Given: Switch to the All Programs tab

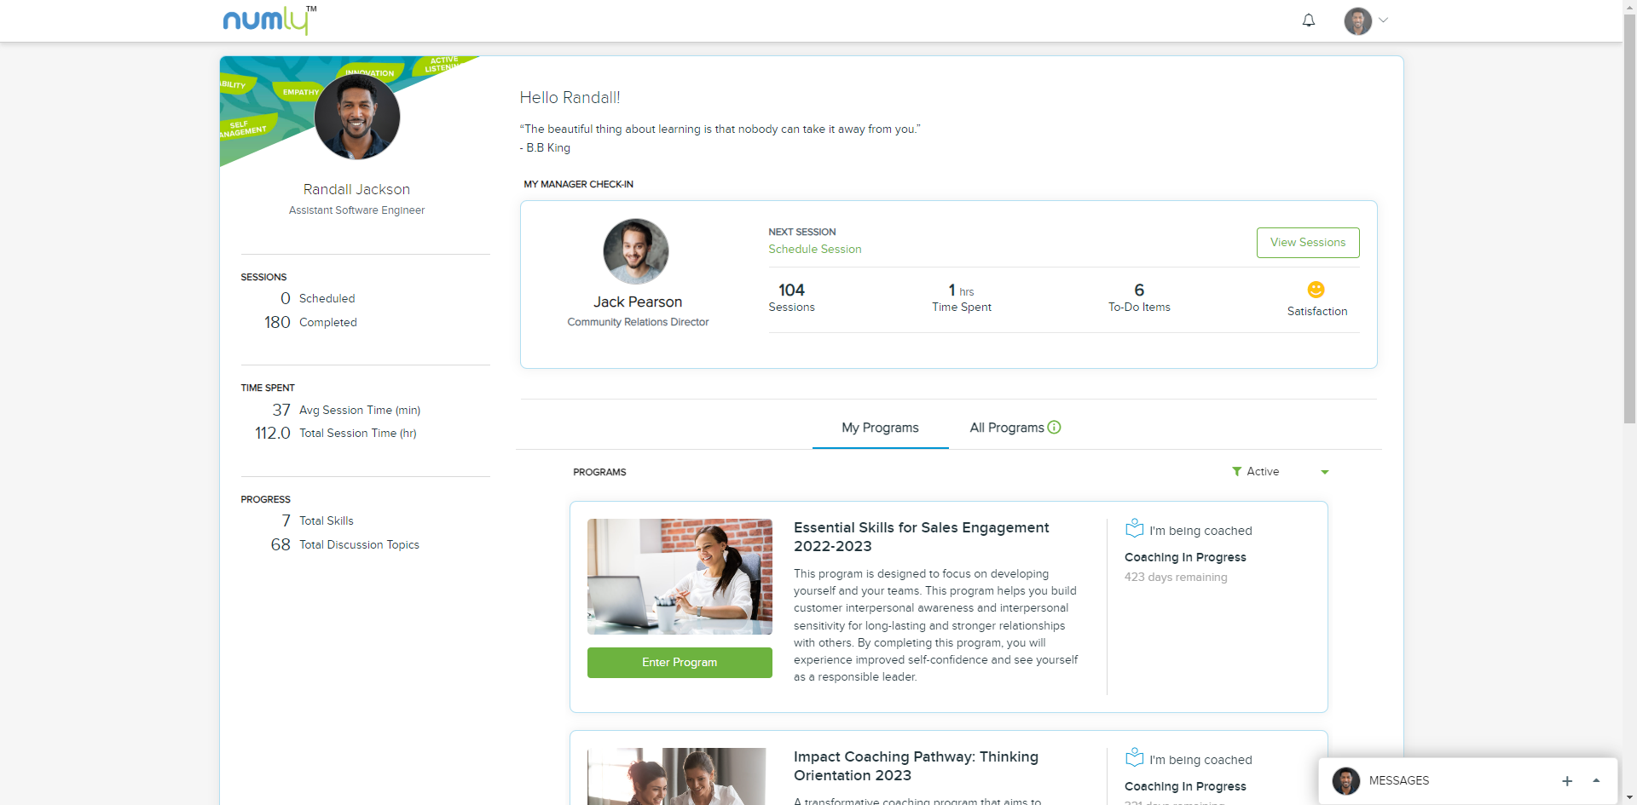Looking at the screenshot, I should pyautogui.click(x=1007, y=428).
